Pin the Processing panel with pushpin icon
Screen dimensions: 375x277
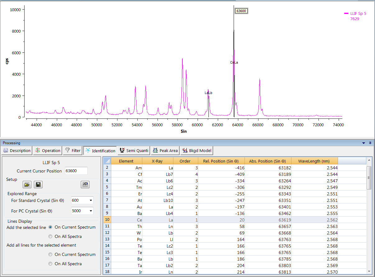[370, 143]
